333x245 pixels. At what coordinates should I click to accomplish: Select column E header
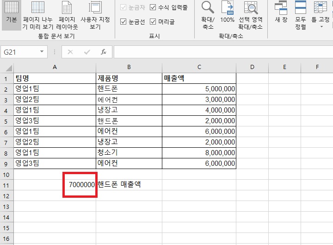coord(284,67)
